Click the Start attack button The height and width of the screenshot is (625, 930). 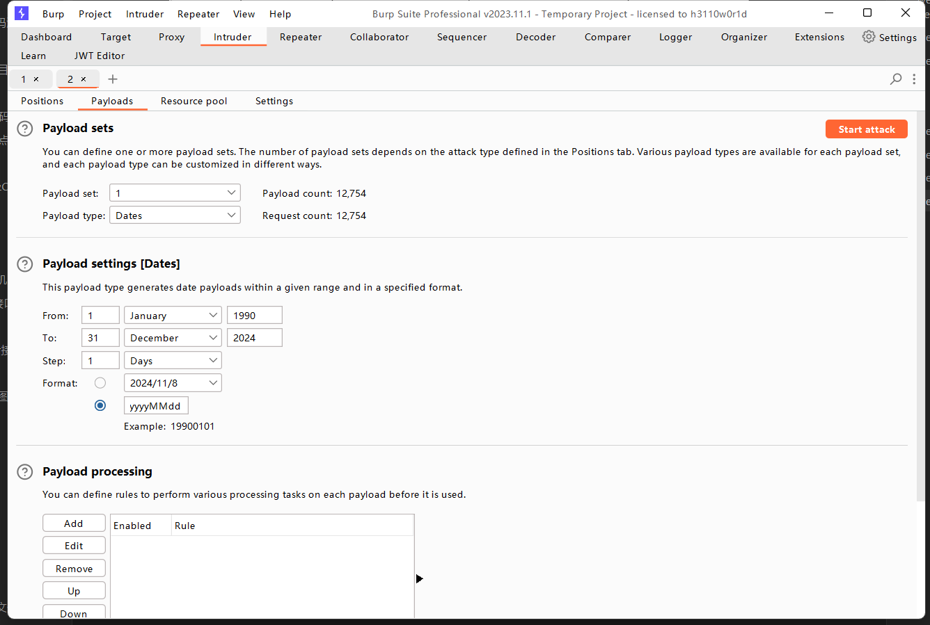coord(867,129)
